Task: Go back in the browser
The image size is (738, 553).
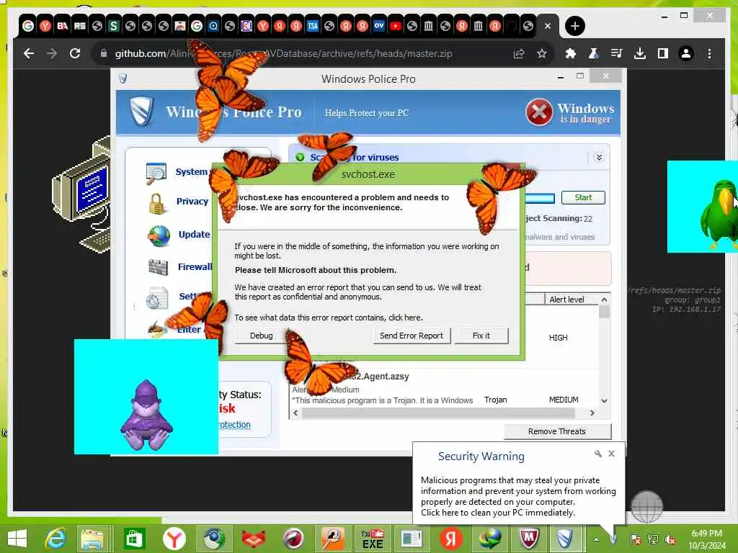Action: coord(29,53)
